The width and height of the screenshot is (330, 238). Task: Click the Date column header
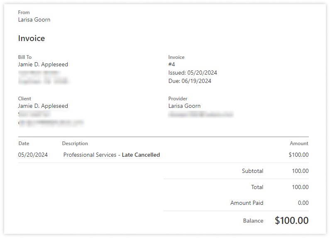24,143
